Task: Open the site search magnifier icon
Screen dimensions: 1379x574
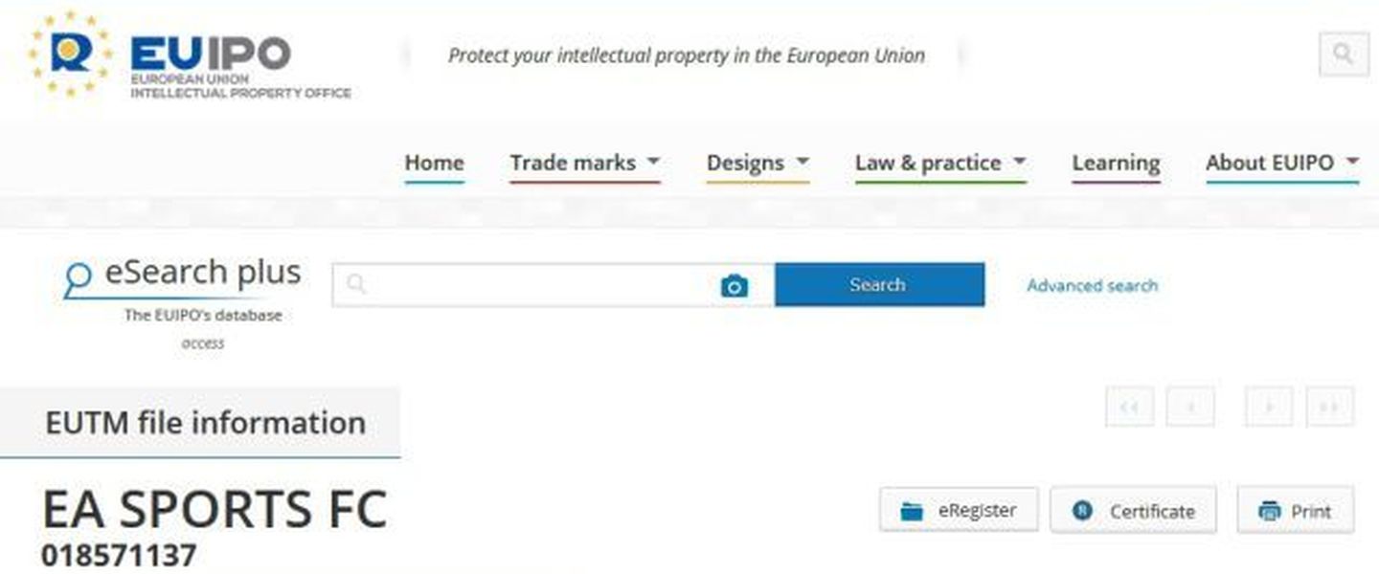Action: (1344, 54)
